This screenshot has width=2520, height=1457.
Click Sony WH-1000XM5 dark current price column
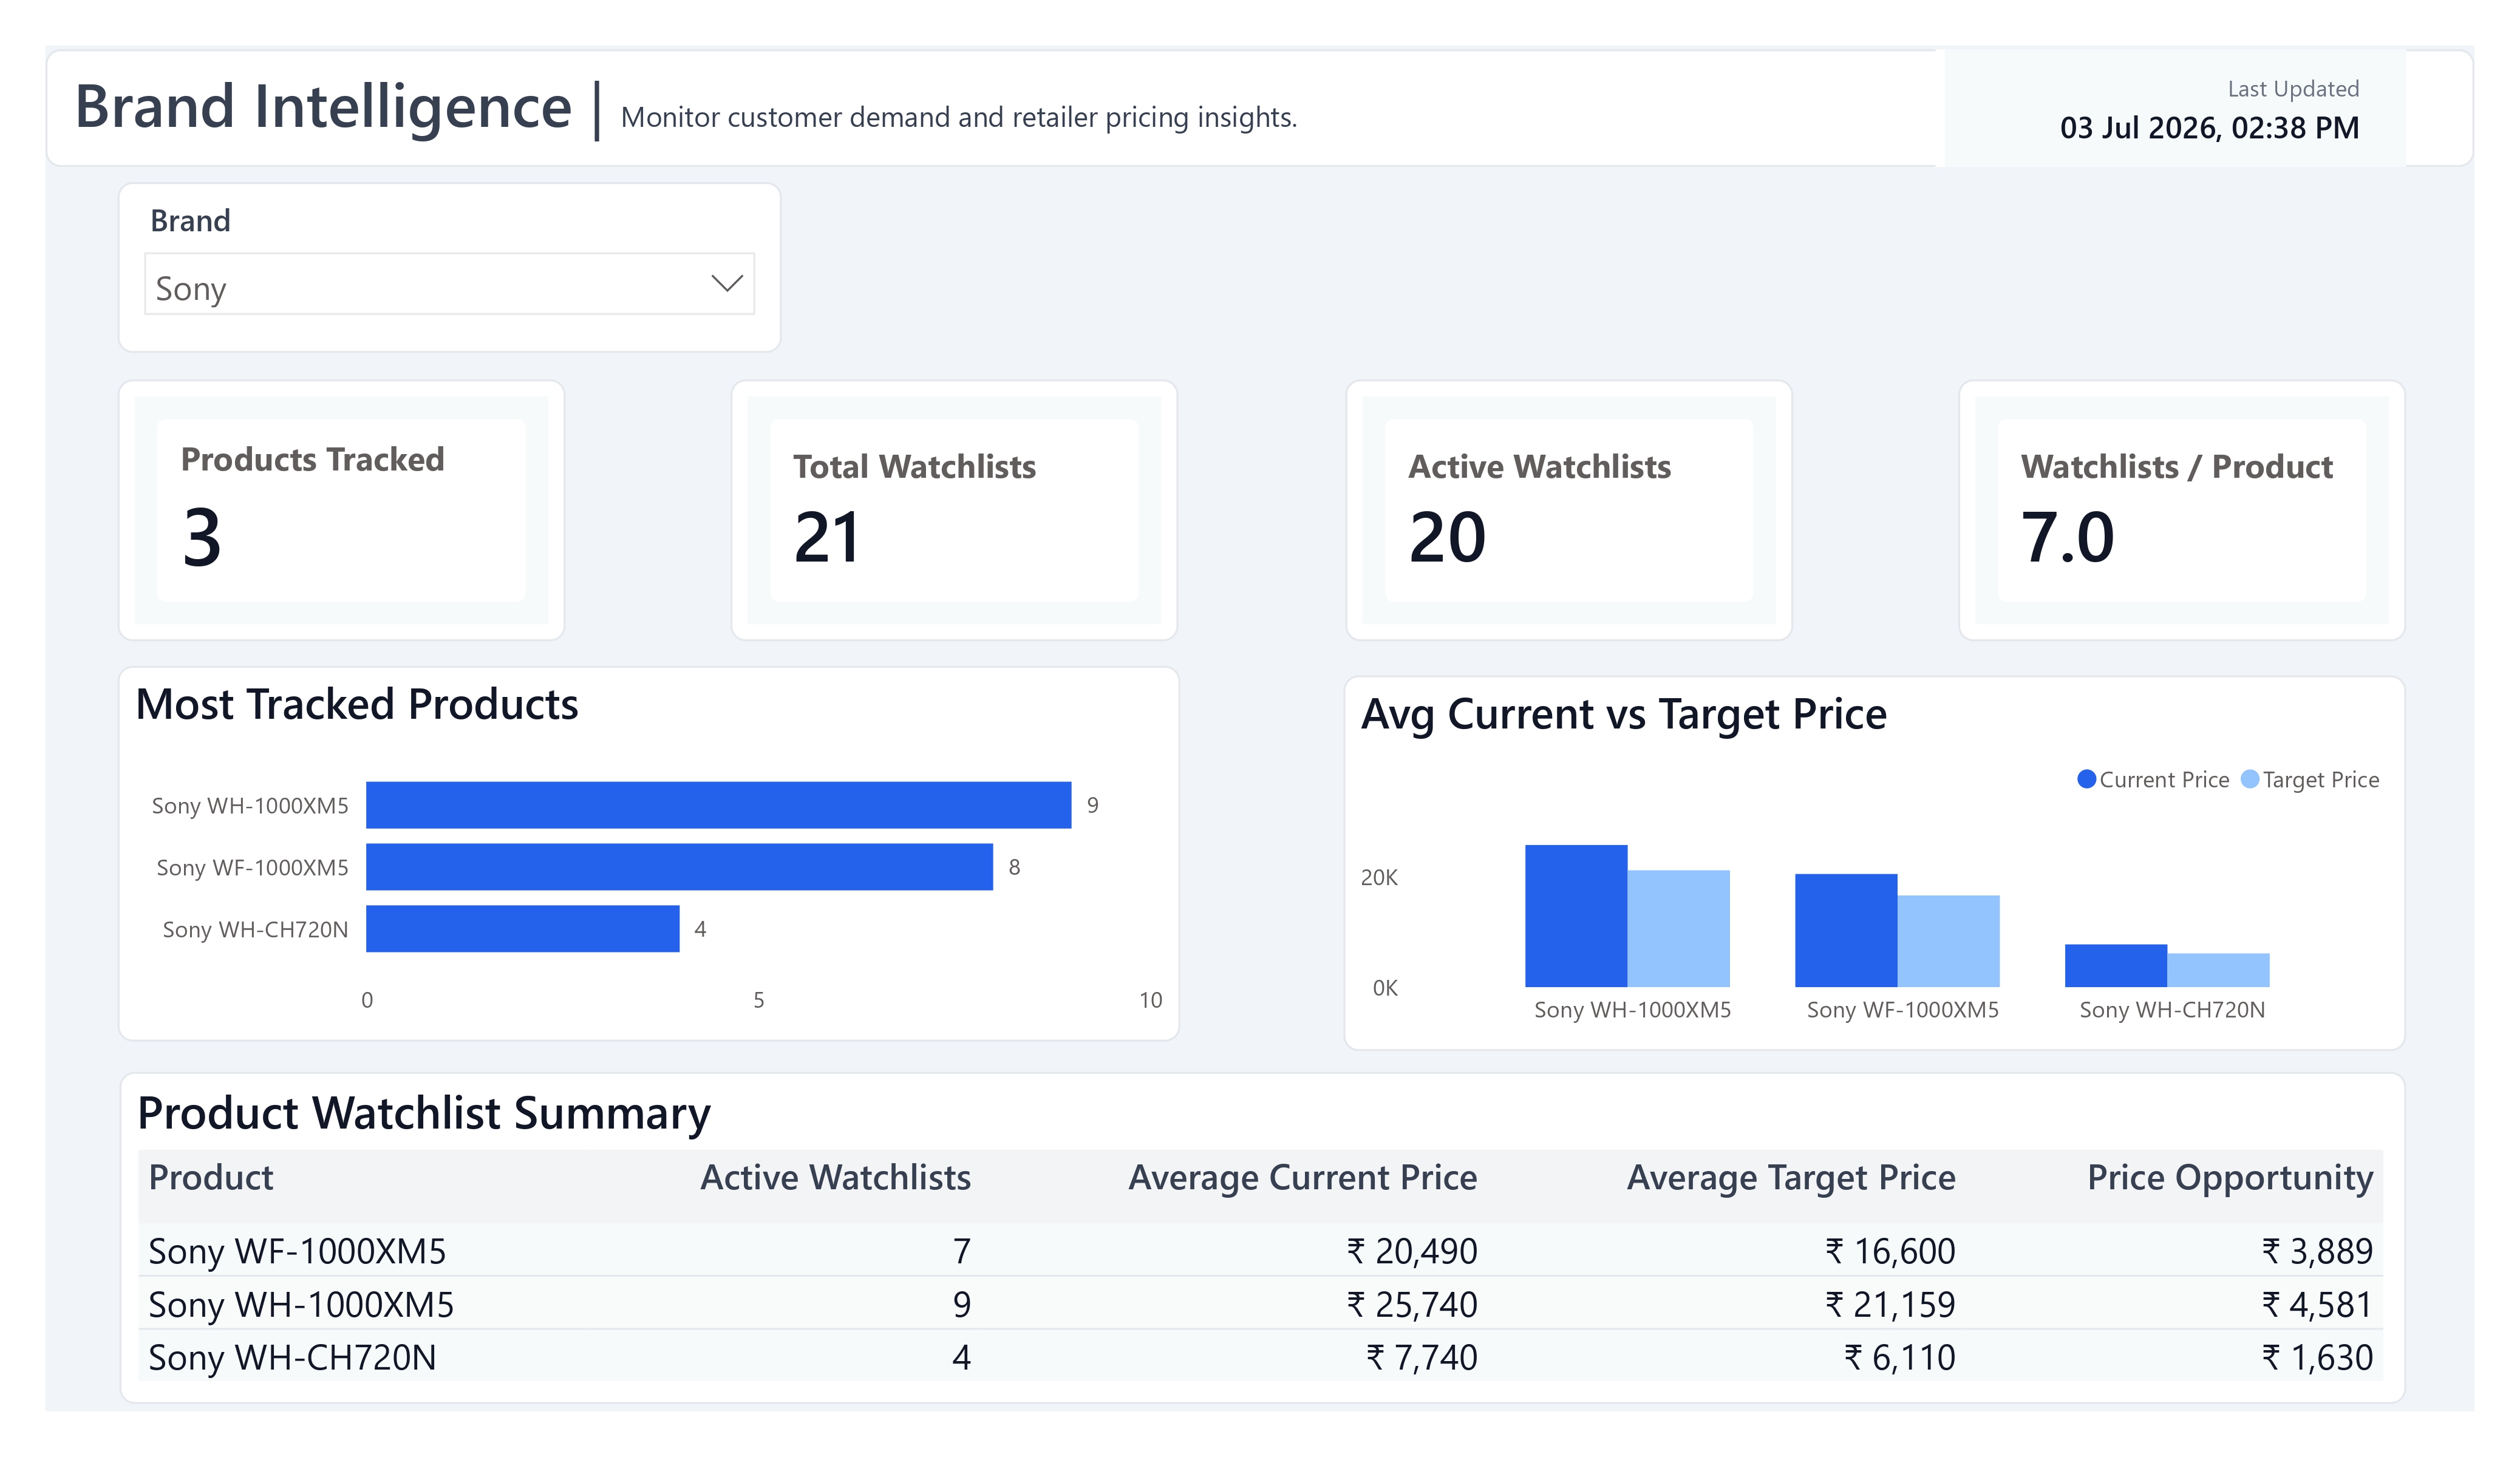tap(1576, 916)
